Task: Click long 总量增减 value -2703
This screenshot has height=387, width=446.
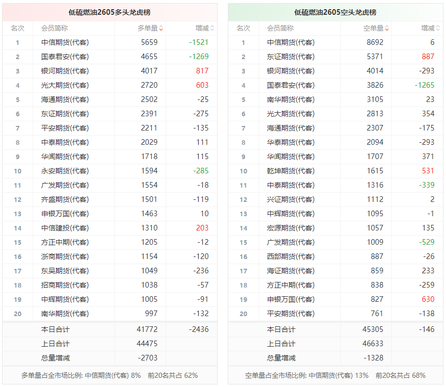Action: (x=148, y=358)
